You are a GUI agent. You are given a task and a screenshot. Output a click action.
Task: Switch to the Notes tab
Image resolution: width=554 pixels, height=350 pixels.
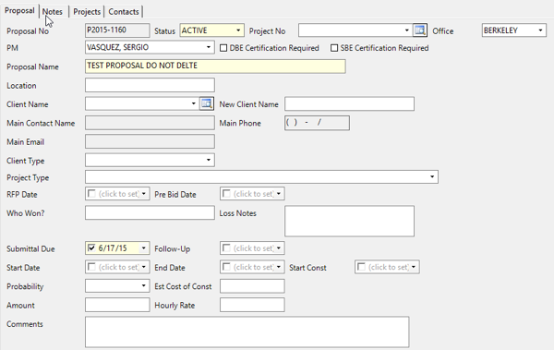(53, 11)
